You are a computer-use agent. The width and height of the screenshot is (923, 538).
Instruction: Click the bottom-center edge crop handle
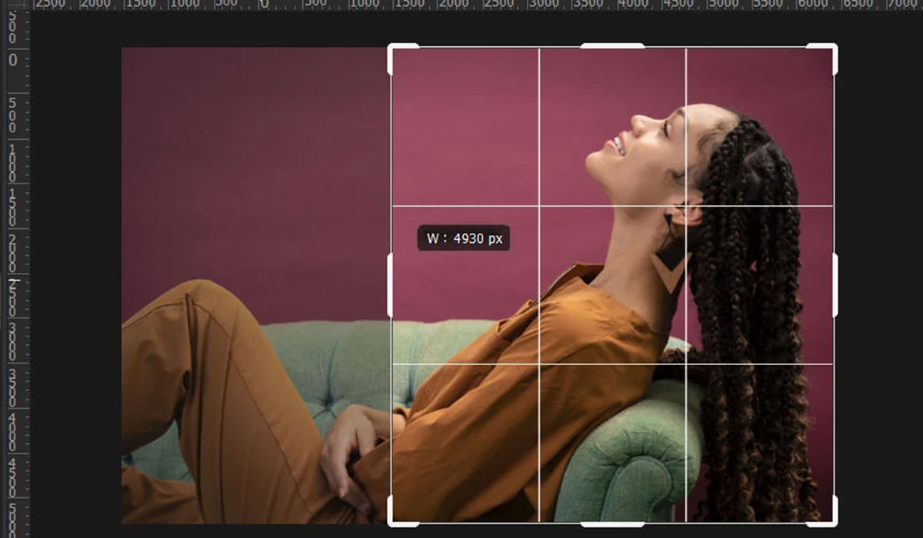coord(612,524)
